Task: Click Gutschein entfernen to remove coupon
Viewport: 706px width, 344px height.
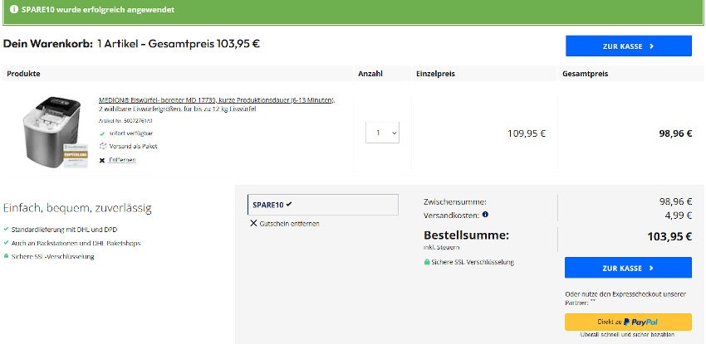Action: point(290,223)
